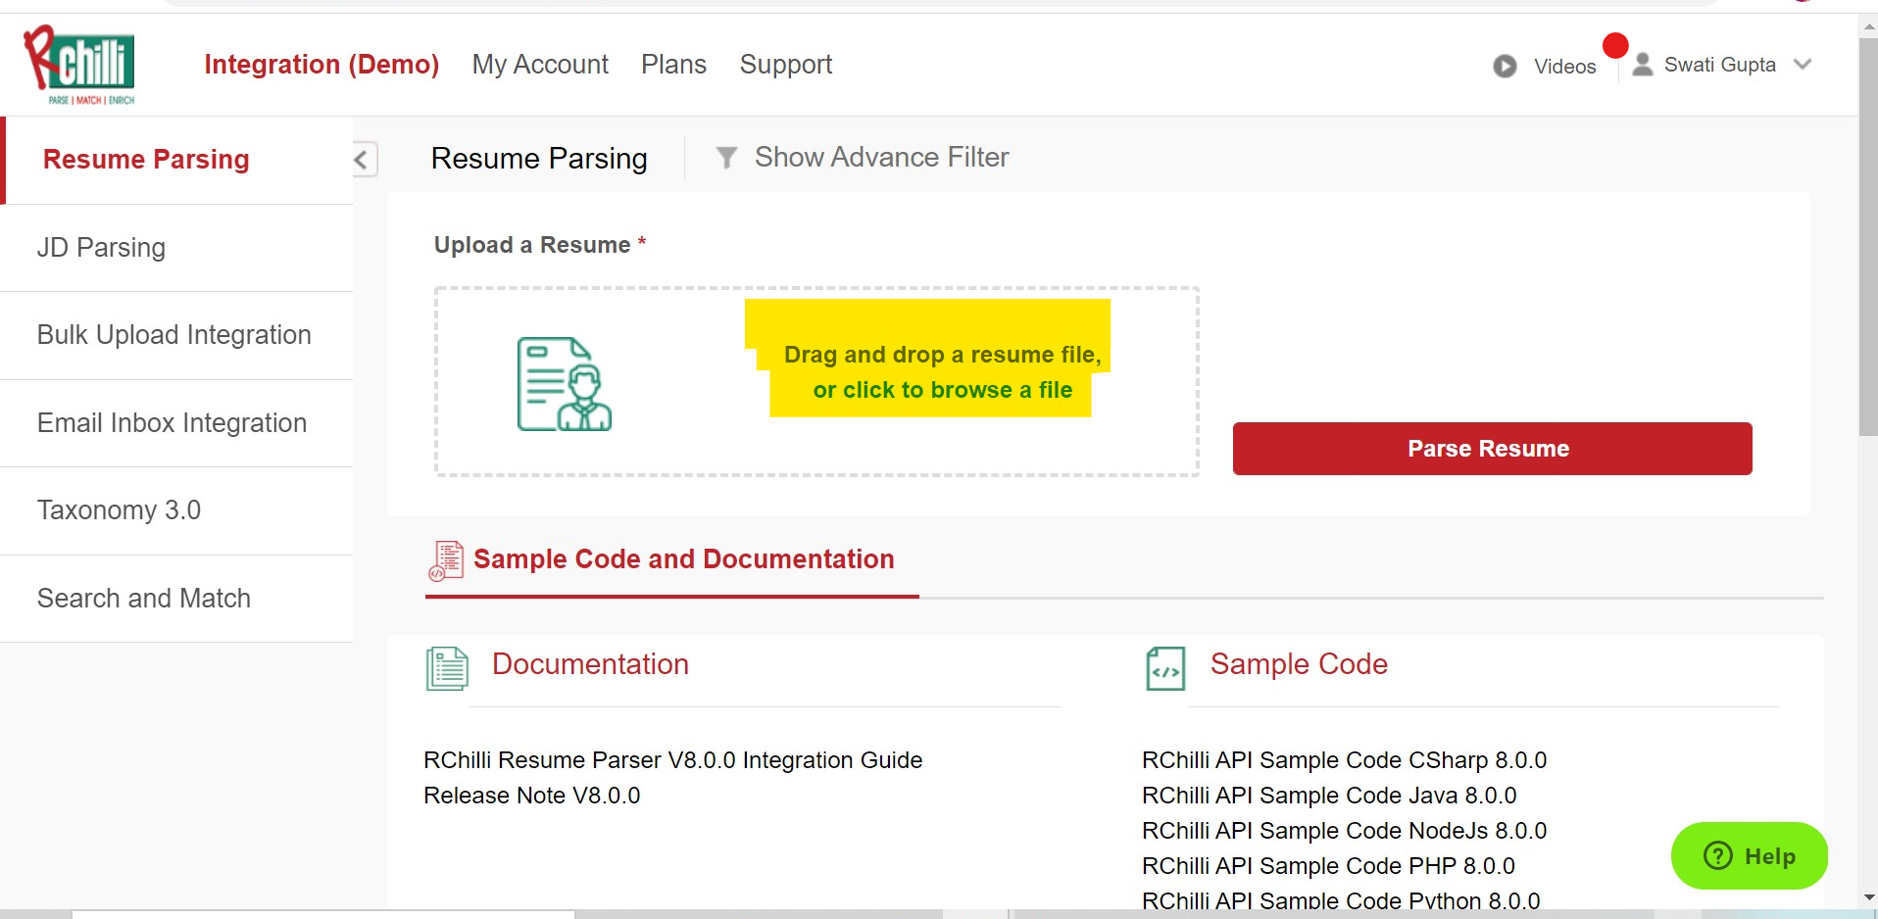The image size is (1878, 919).
Task: Open RChilli API Sample Code CSharp 8.0.0
Action: pyautogui.click(x=1344, y=760)
